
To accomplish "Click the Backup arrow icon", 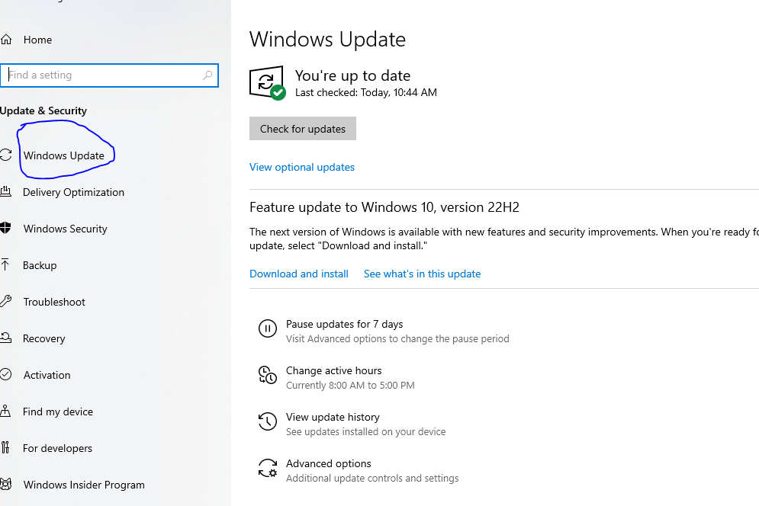I will point(5,264).
